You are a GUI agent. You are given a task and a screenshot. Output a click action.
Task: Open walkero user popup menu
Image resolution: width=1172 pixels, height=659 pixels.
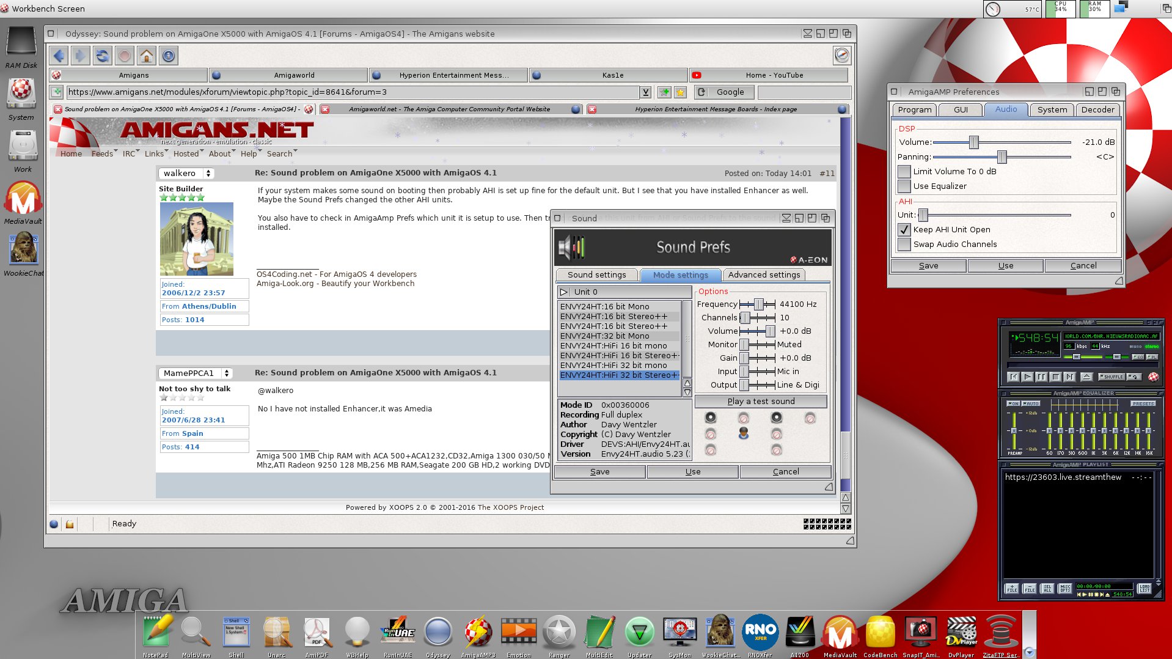tap(186, 174)
